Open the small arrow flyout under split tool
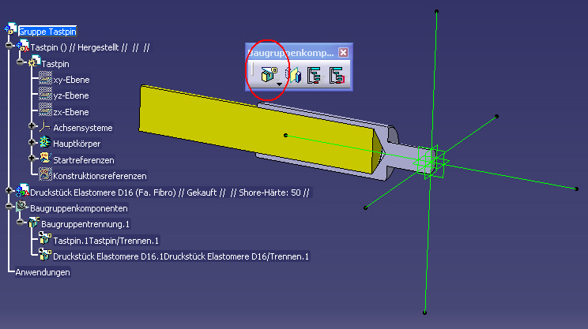This screenshot has height=329, width=588. (x=279, y=84)
